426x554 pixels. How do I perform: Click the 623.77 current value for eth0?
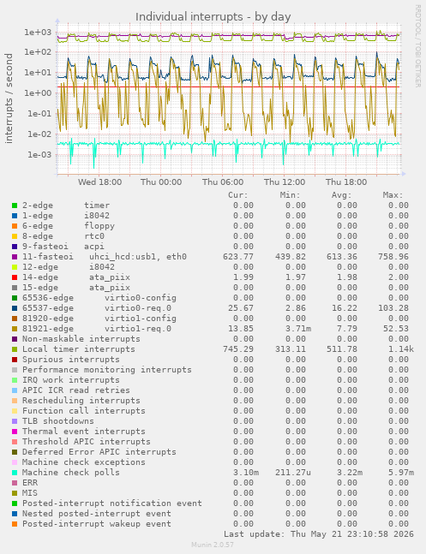pyautogui.click(x=238, y=257)
